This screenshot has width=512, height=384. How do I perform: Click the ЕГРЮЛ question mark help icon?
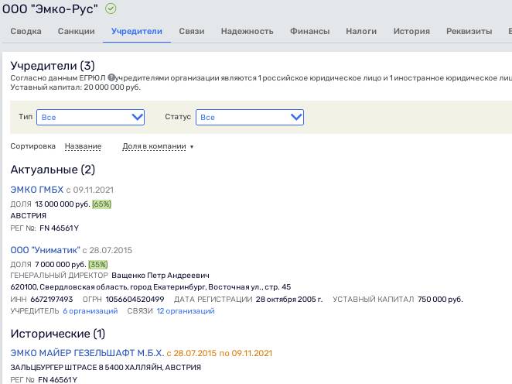pyautogui.click(x=111, y=77)
